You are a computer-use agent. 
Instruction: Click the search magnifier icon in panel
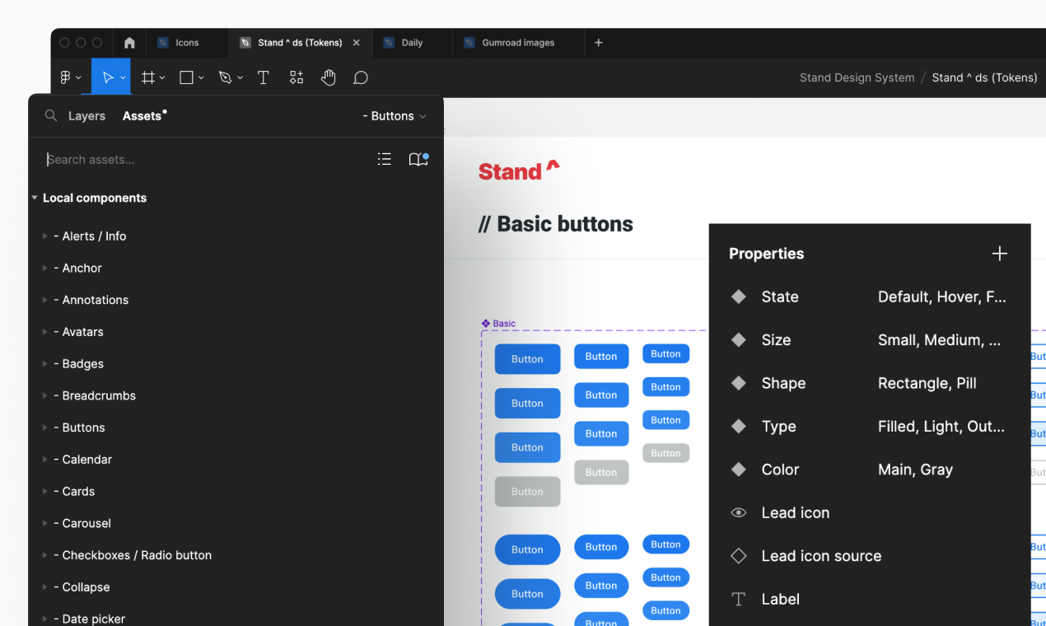click(51, 116)
